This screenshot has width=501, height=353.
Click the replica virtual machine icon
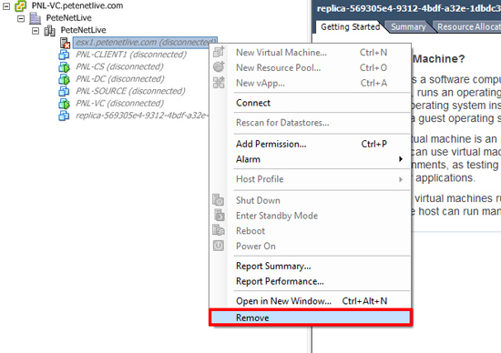point(64,116)
